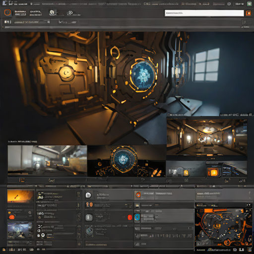Click the white round avatar icon in the toolbar
254x254 pixels.
click(52, 12)
